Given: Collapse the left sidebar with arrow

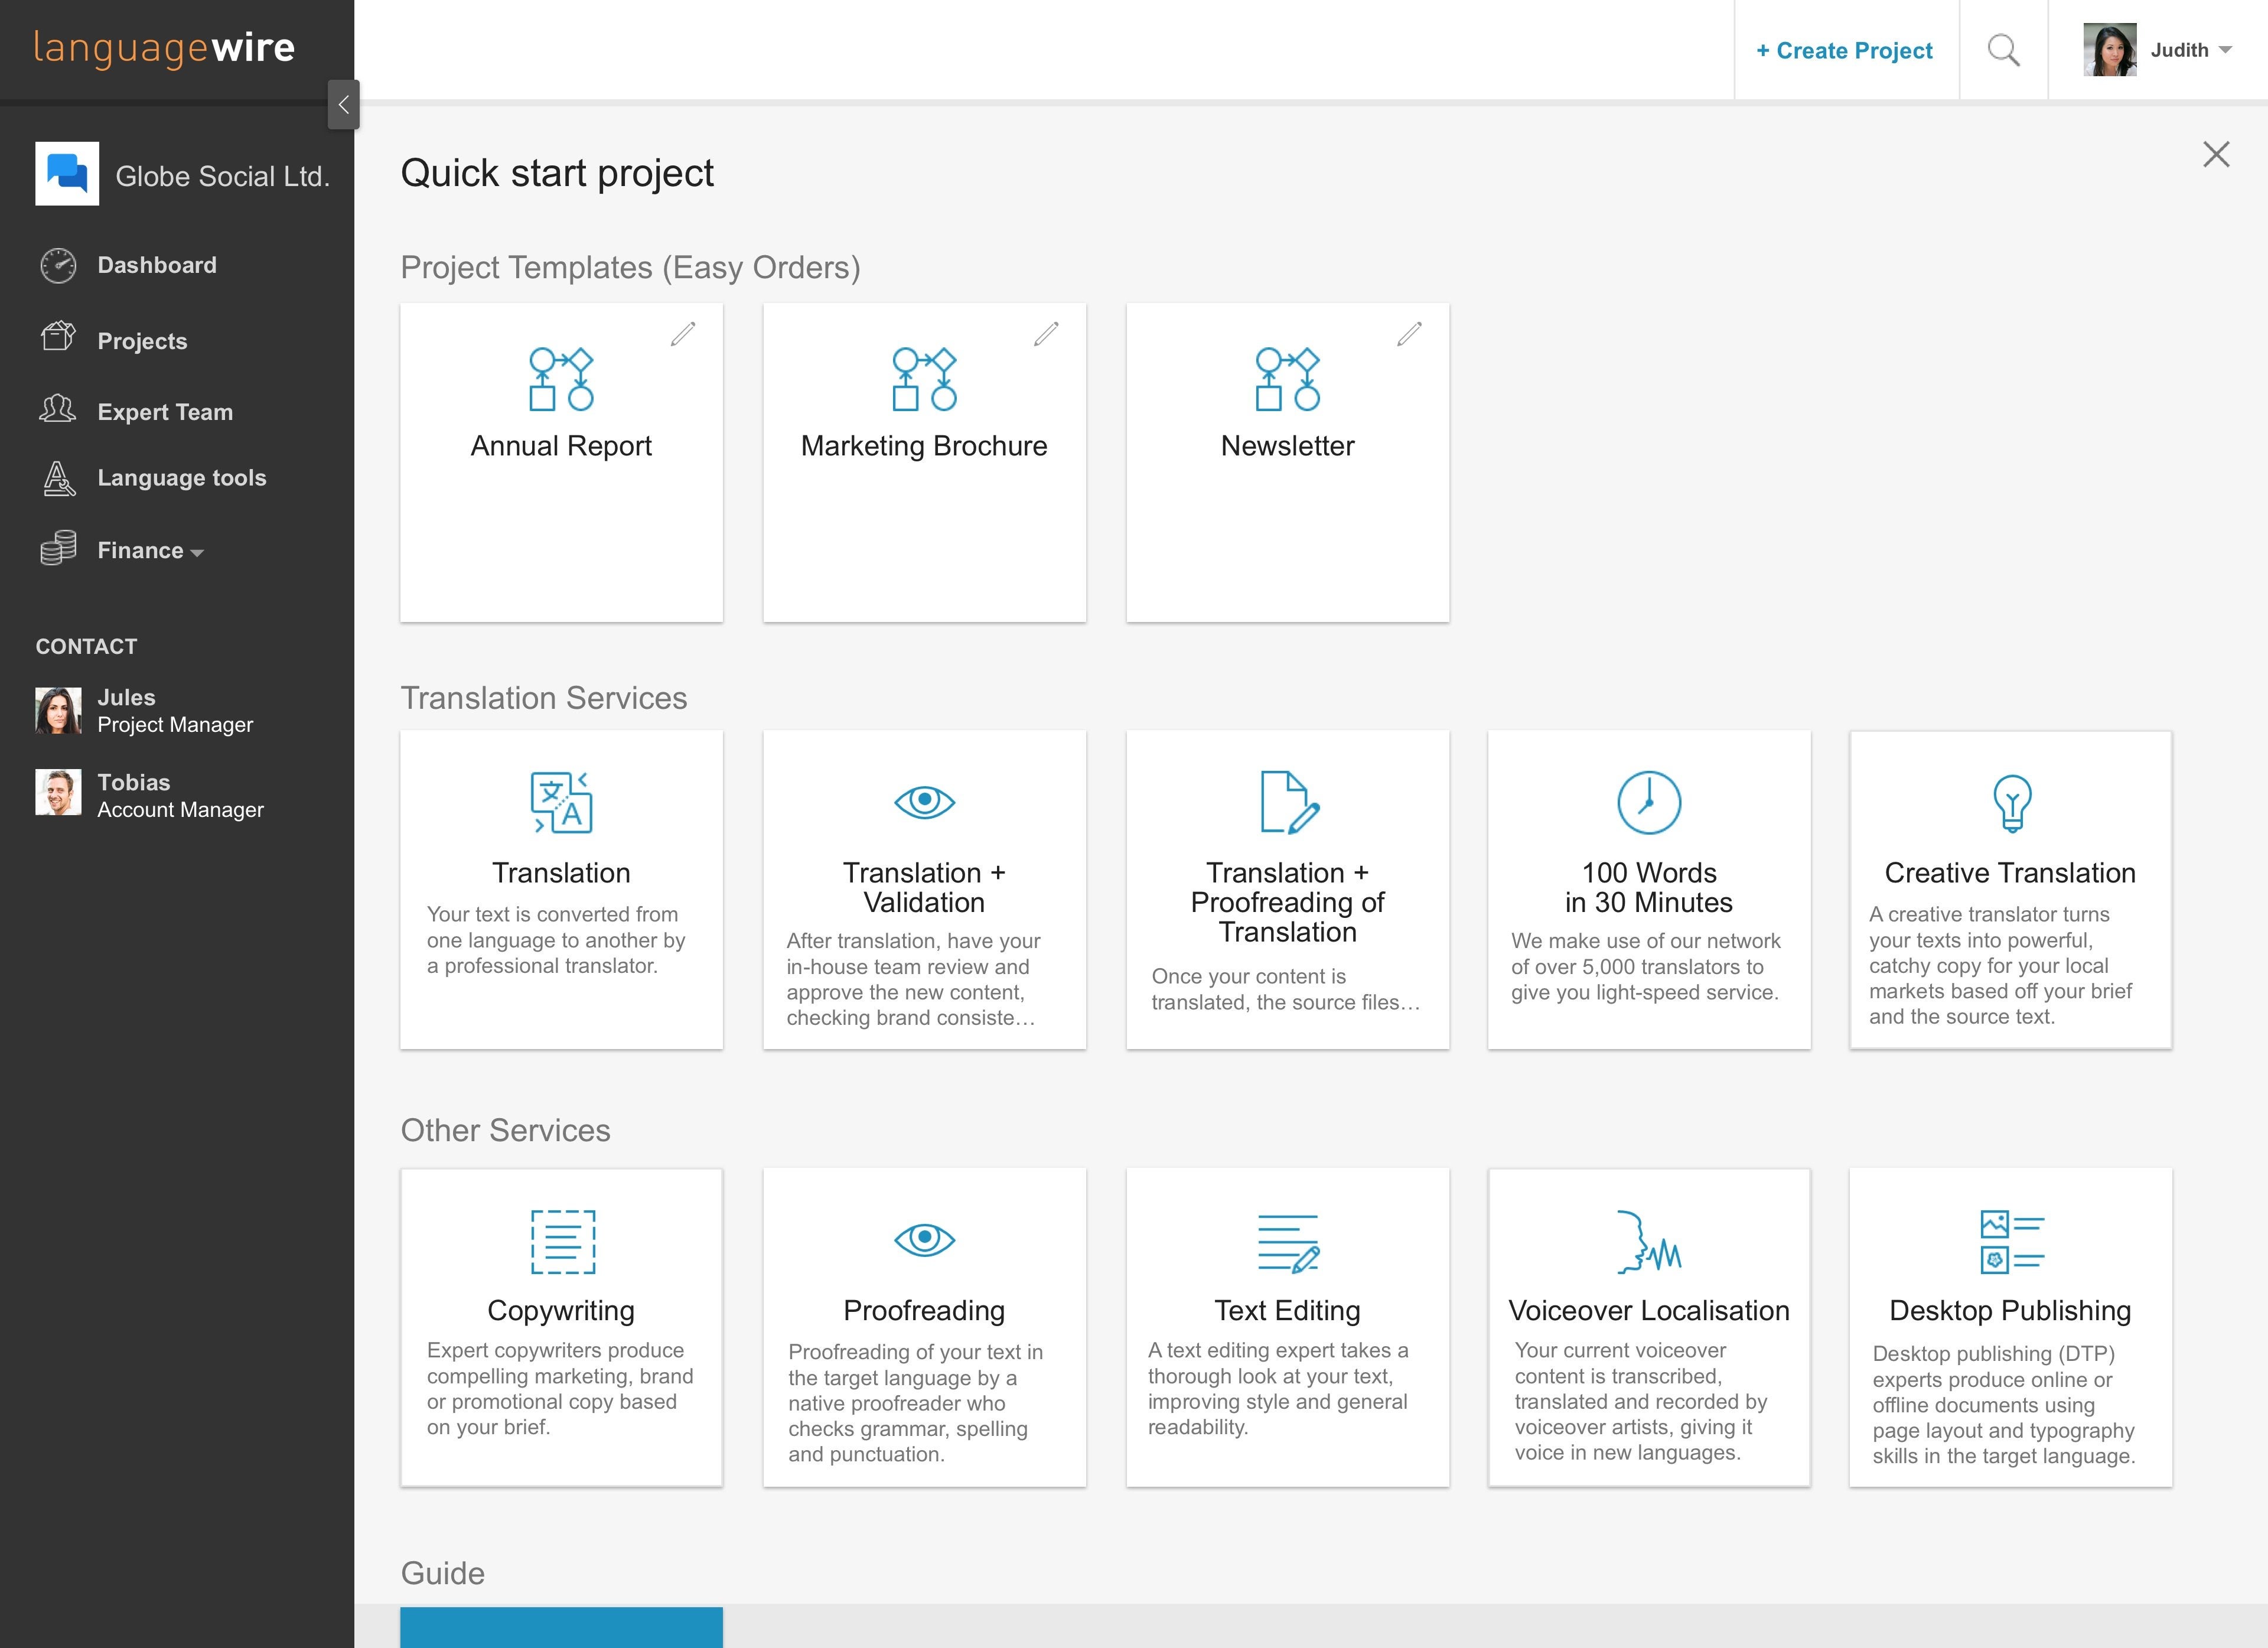Looking at the screenshot, I should click(x=343, y=105).
